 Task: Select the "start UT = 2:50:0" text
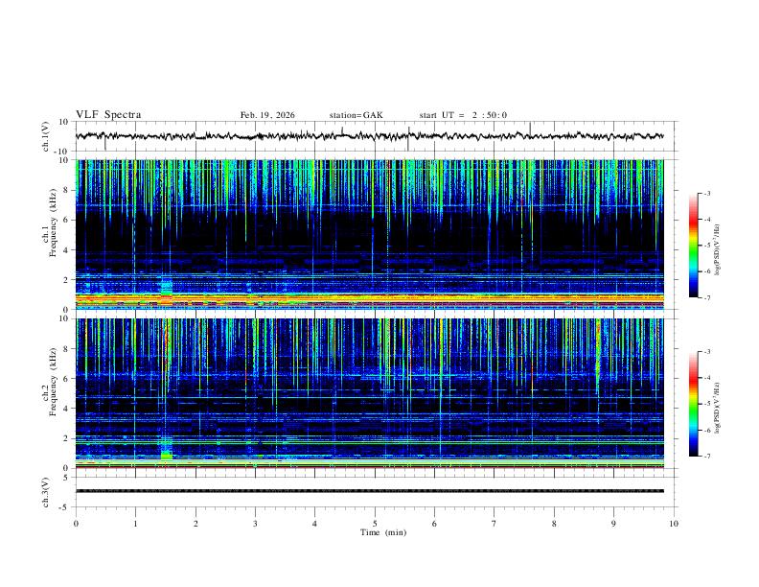(x=463, y=115)
